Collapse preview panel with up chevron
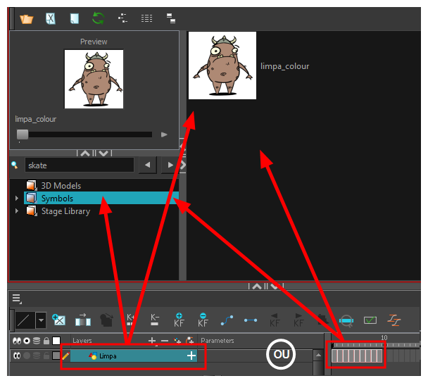 [85, 153]
